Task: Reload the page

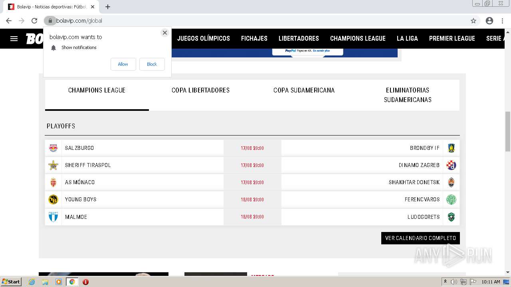Action: pos(34,21)
